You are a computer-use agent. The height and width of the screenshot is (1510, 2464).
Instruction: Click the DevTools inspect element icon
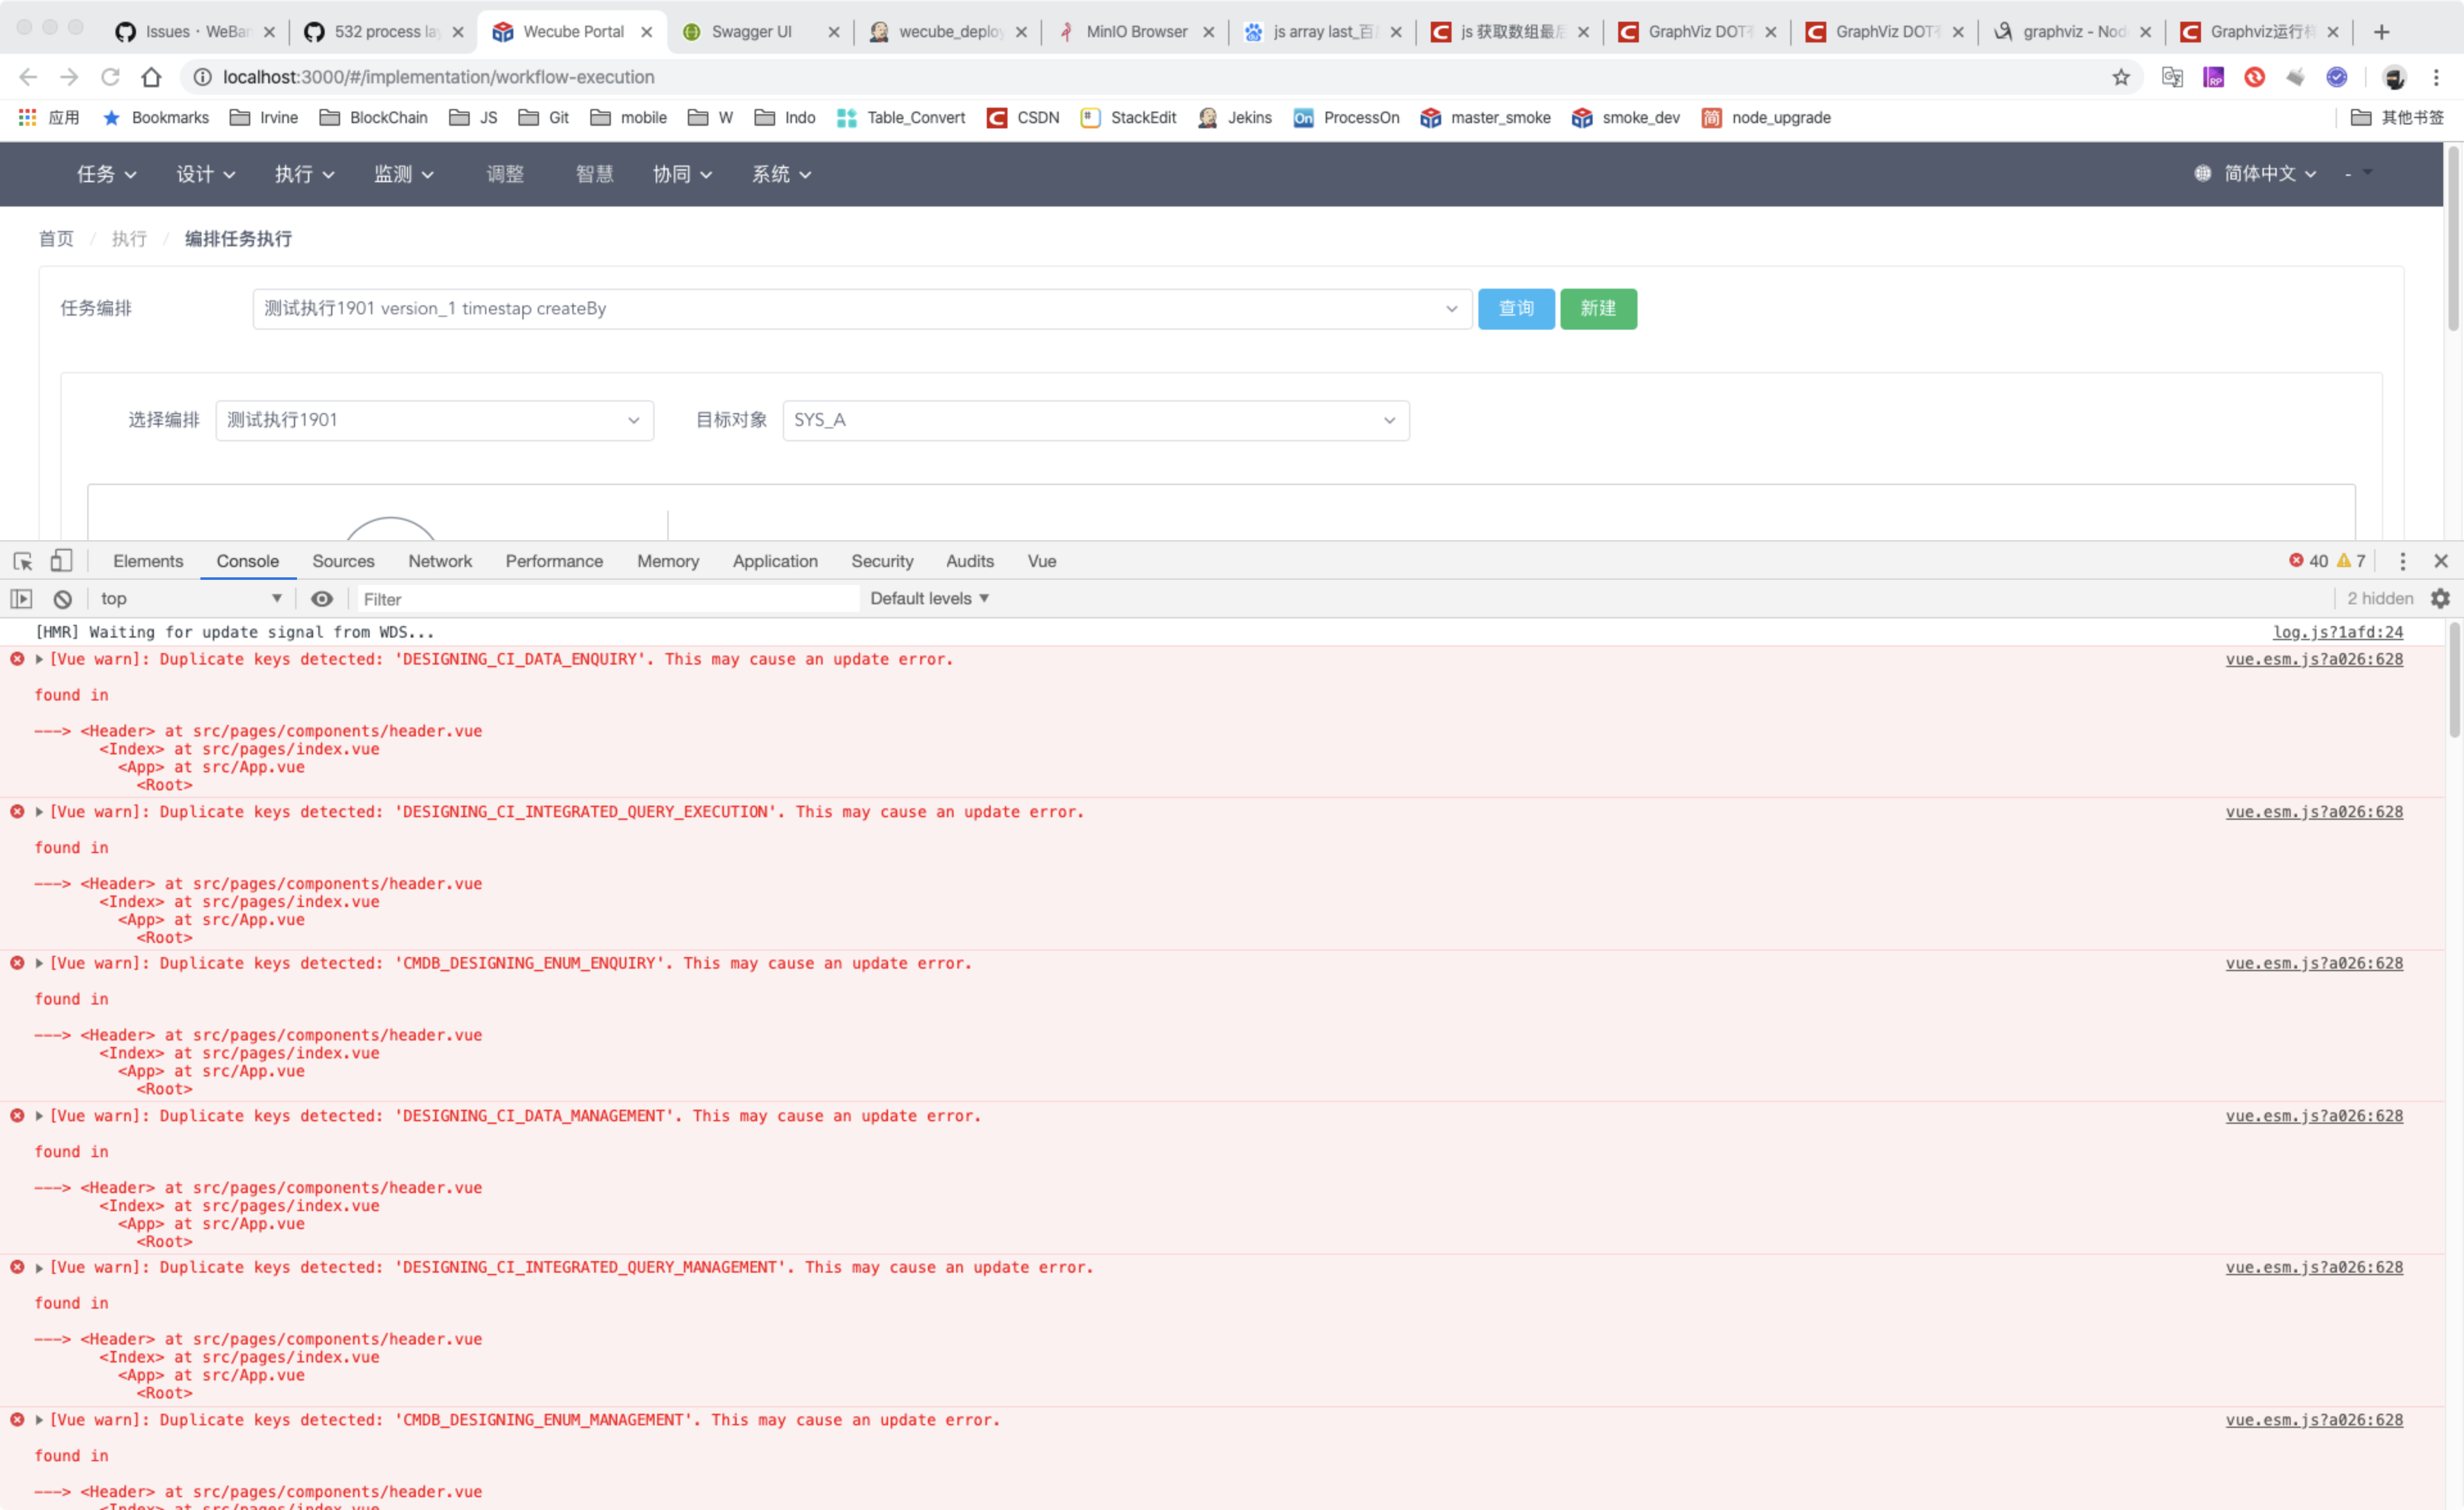[x=23, y=561]
